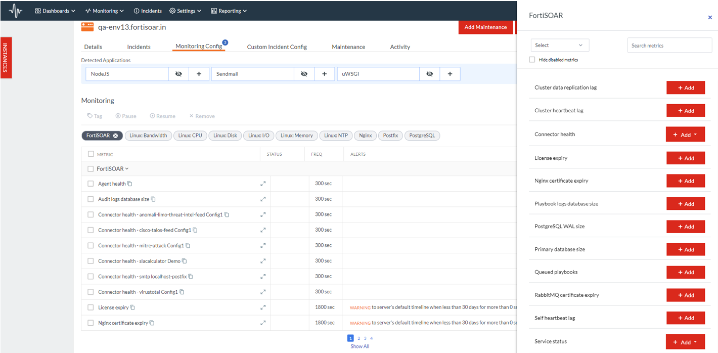The height and width of the screenshot is (353, 718).
Task: Add a detected application beside uWSGI via plus
Action: 450,74
